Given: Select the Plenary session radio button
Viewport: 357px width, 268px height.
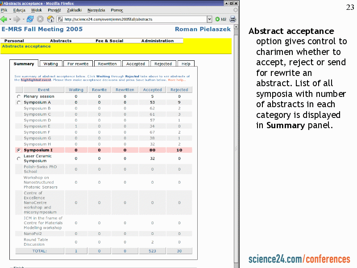Looking at the screenshot, I should point(18,96).
